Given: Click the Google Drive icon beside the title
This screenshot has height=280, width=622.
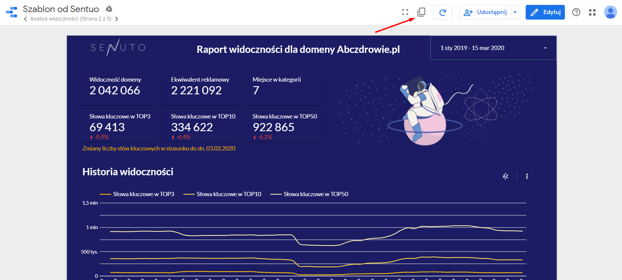Looking at the screenshot, I should [x=109, y=9].
